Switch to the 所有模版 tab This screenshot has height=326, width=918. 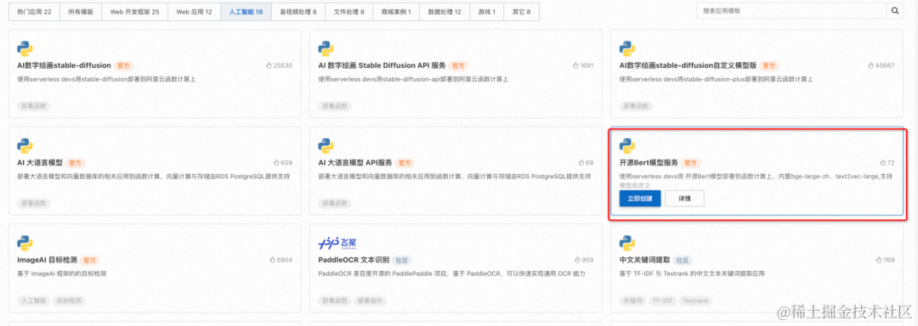coord(80,12)
